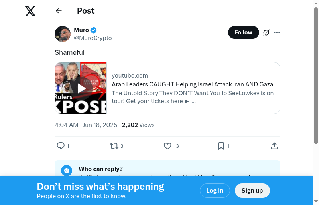This screenshot has width=319, height=205.
Task: Like the post with the heart icon
Action: coord(167,146)
